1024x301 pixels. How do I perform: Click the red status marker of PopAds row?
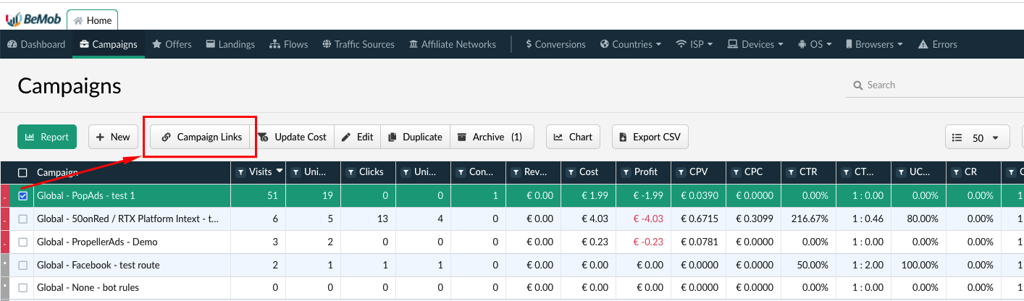[5, 196]
